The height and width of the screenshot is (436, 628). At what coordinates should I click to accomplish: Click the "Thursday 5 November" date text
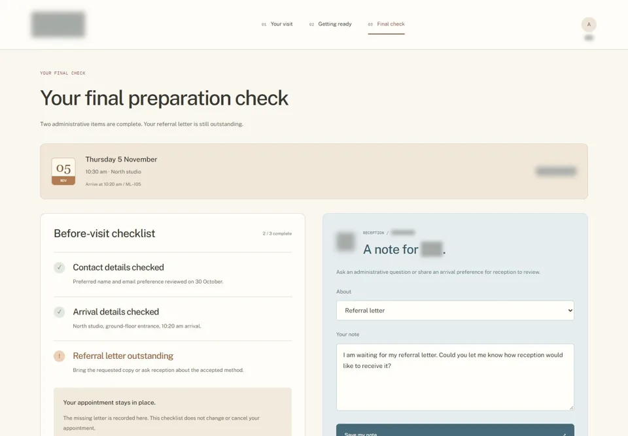(121, 159)
